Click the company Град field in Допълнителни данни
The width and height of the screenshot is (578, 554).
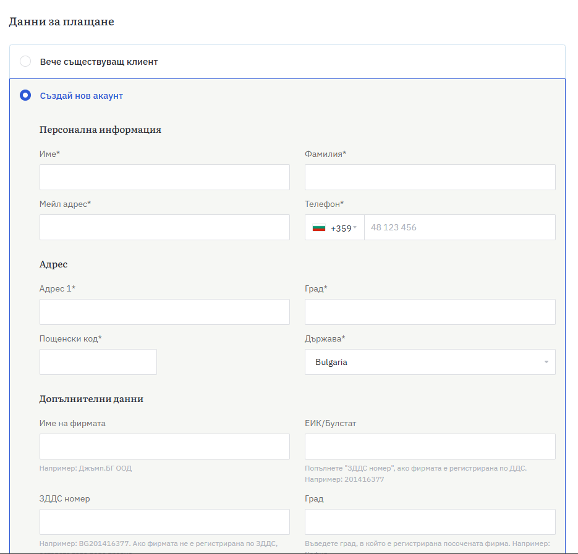click(430, 522)
